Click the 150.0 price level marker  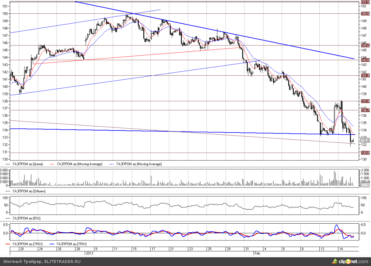(365, 14)
